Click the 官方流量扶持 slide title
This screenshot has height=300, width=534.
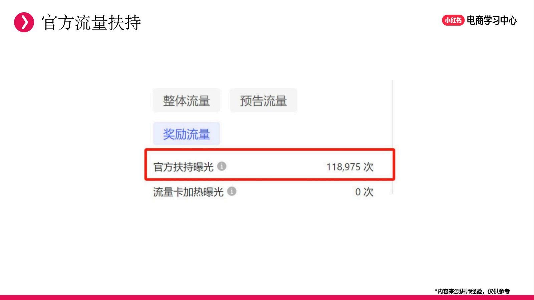click(x=91, y=23)
